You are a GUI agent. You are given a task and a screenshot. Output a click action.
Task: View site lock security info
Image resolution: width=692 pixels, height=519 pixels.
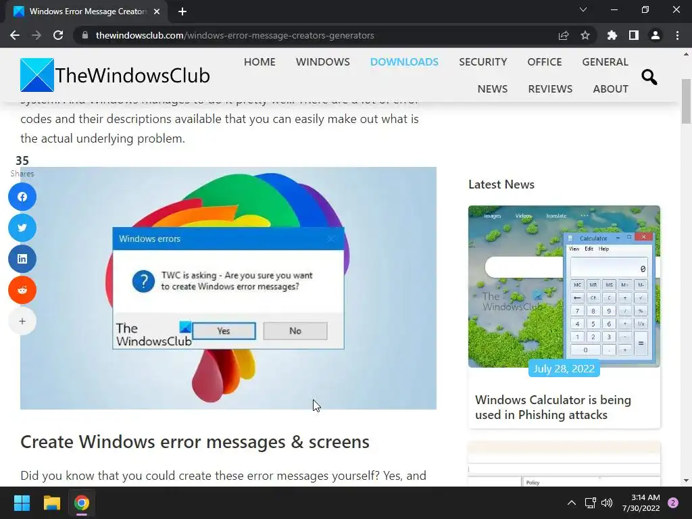[85, 35]
